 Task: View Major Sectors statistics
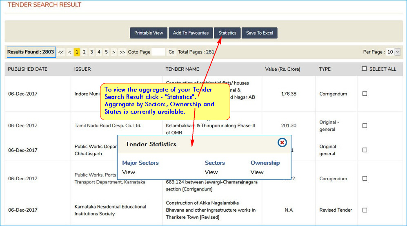pyautogui.click(x=129, y=172)
